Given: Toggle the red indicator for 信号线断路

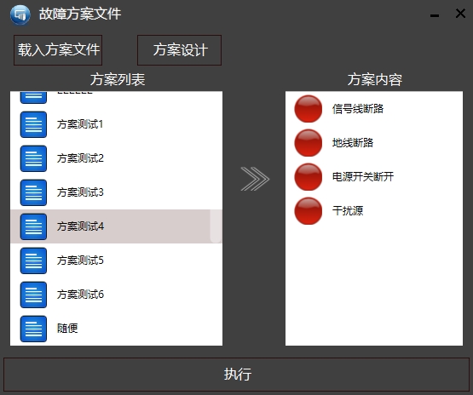Looking at the screenshot, I should click(309, 109).
